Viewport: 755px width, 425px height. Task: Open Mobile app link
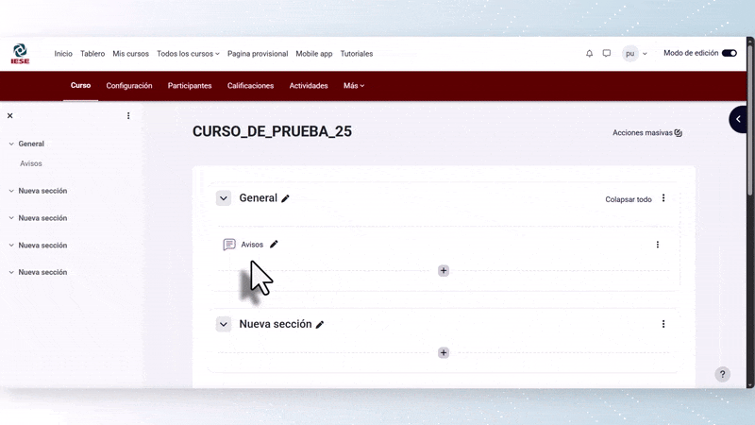[x=314, y=54]
